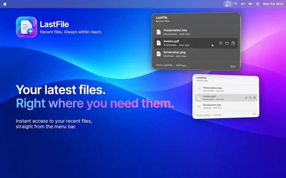This screenshot has height=178, width=286.
Task: Click the date and time in menu bar
Action: [273, 4]
